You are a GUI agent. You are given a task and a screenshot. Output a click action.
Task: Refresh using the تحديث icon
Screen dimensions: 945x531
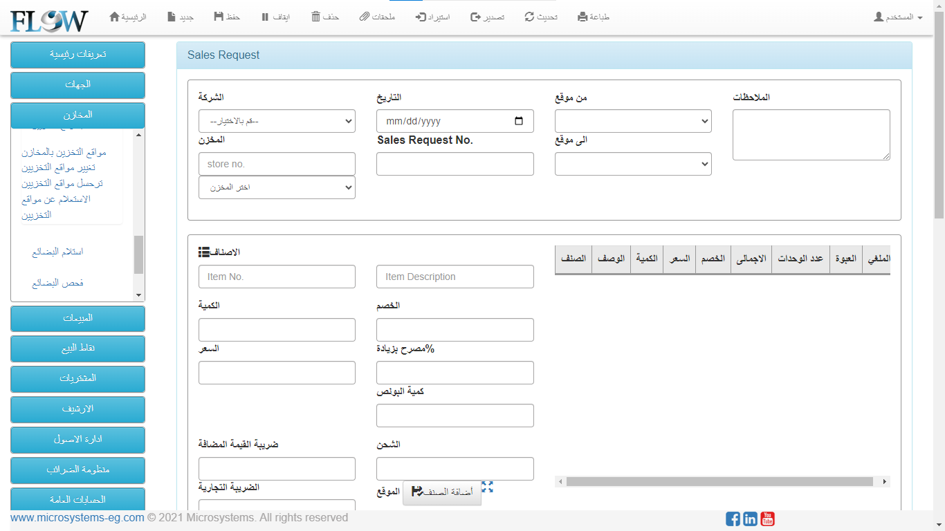click(x=530, y=17)
